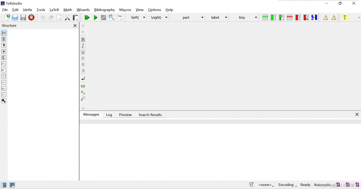Add table column with green column icon

273,17
